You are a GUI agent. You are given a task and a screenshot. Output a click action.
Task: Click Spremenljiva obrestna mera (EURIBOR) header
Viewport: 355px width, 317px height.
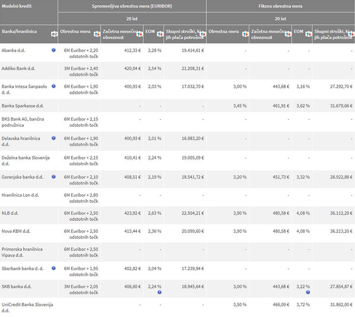[x=132, y=6]
